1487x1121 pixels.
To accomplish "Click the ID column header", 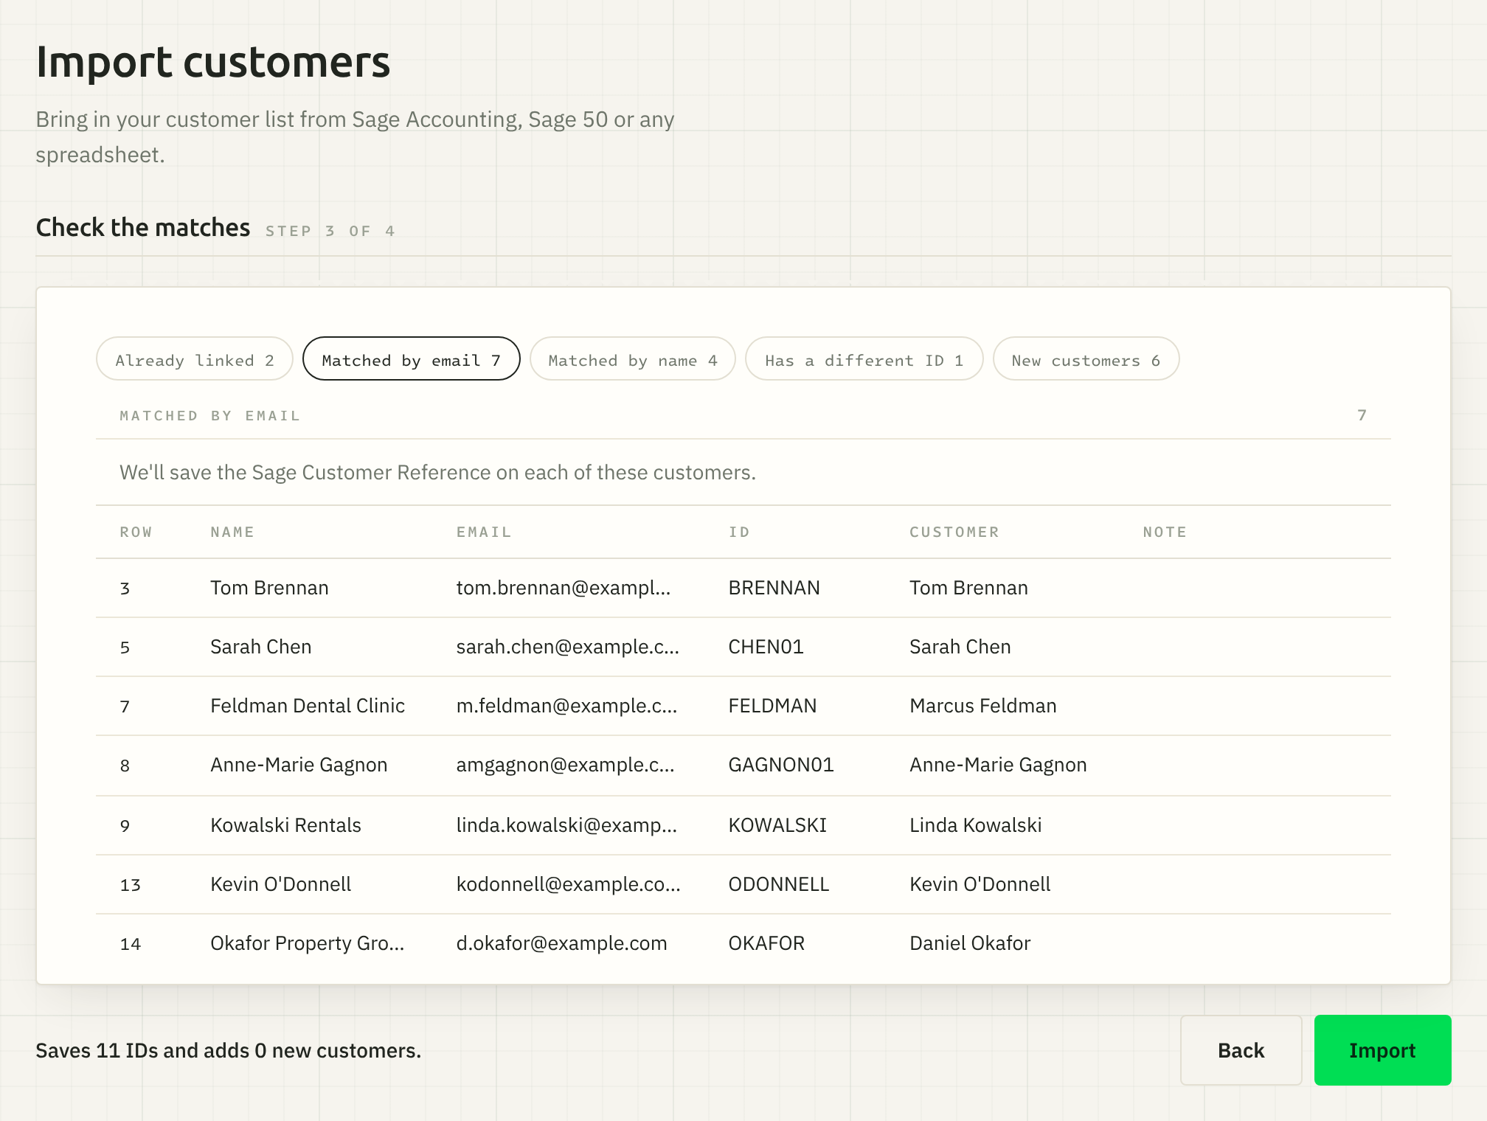I will click(x=739, y=532).
